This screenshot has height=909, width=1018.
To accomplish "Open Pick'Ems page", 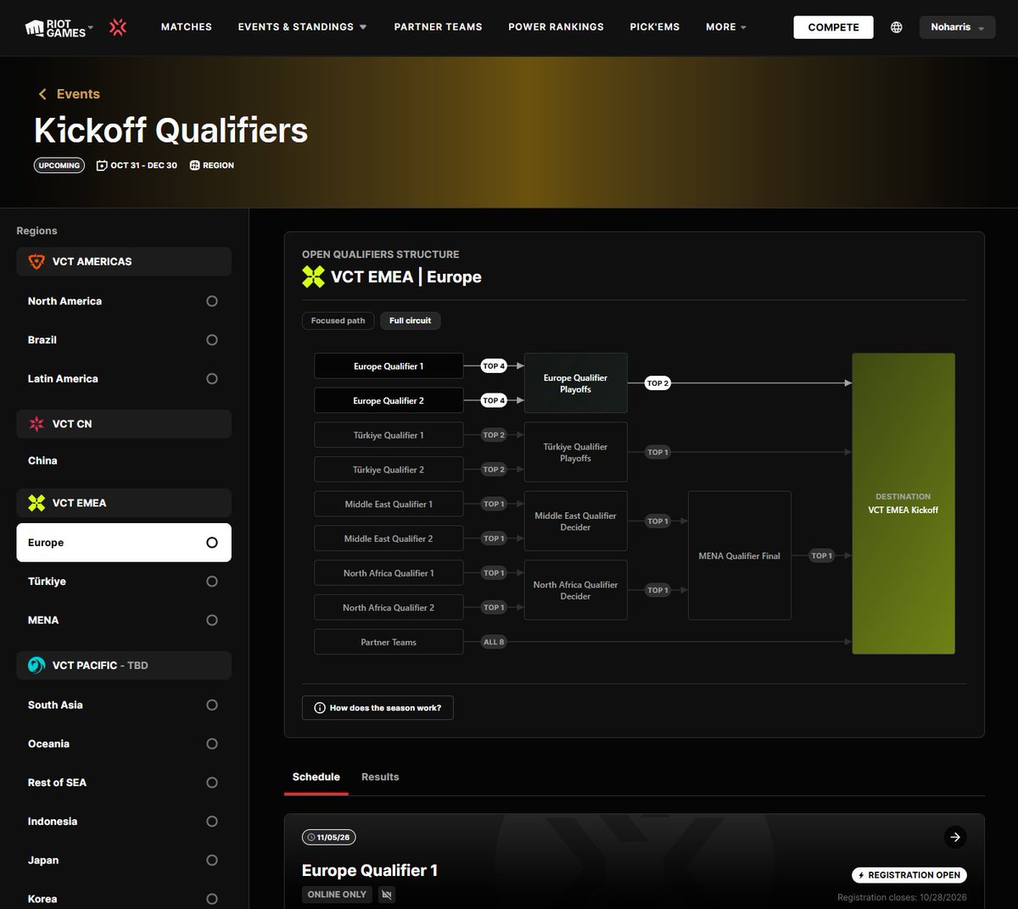I will coord(655,27).
